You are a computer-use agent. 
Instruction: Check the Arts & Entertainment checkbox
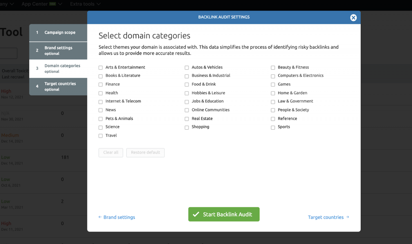coord(101,68)
